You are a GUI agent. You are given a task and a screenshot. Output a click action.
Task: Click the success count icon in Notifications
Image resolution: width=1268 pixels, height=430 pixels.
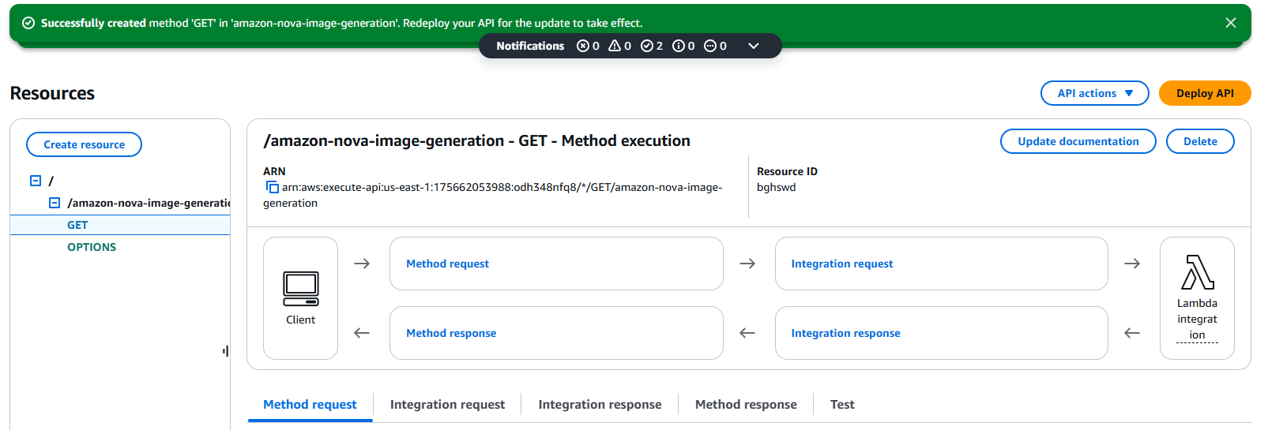point(646,46)
